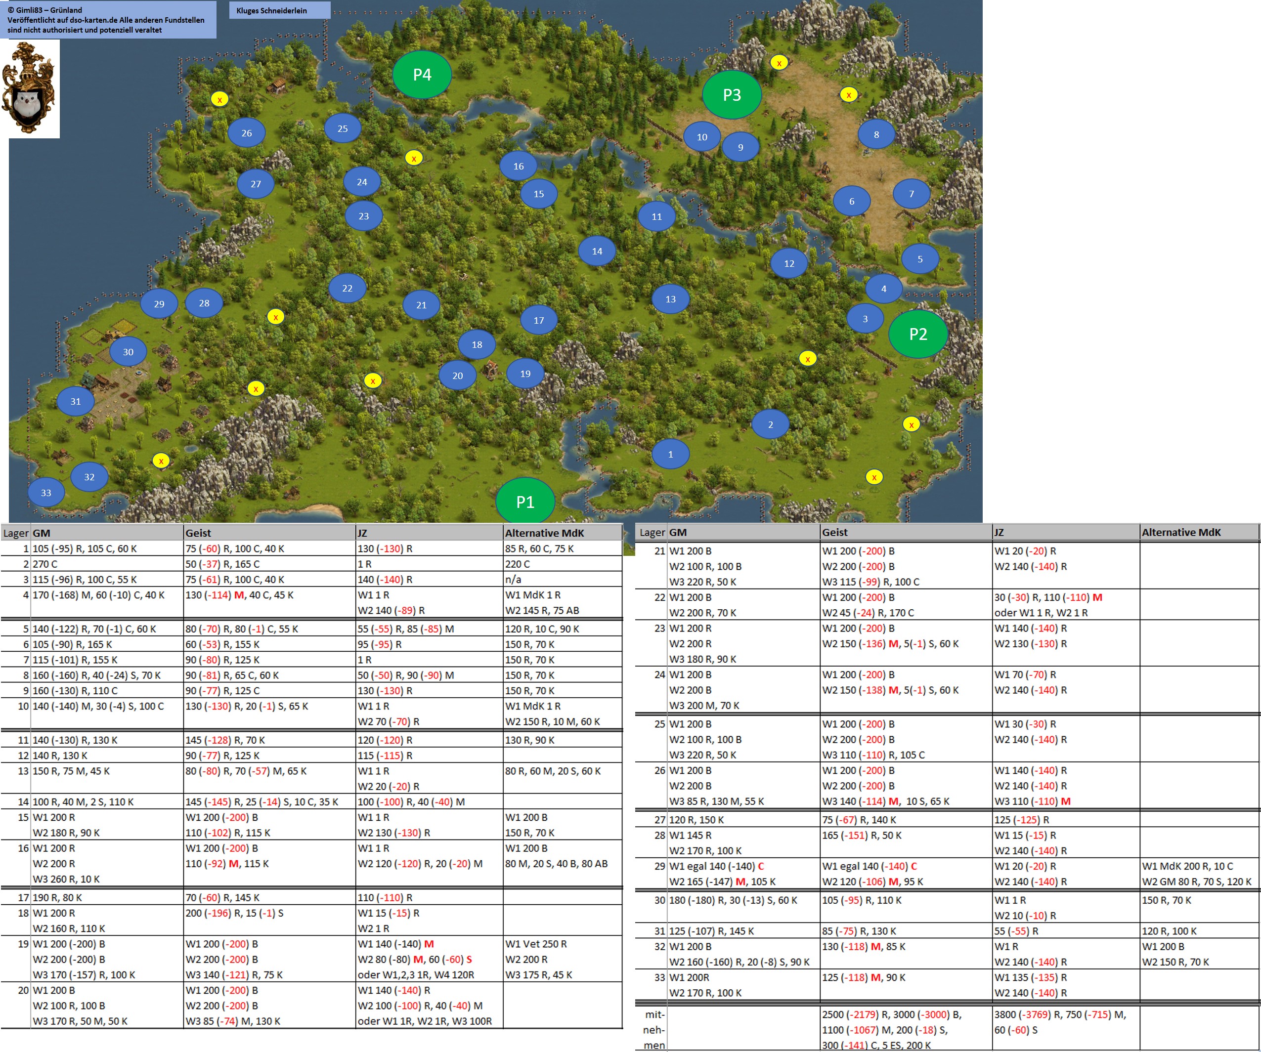This screenshot has width=1261, height=1052.
Task: Click the JZ column header in right table
Action: pos(999,532)
